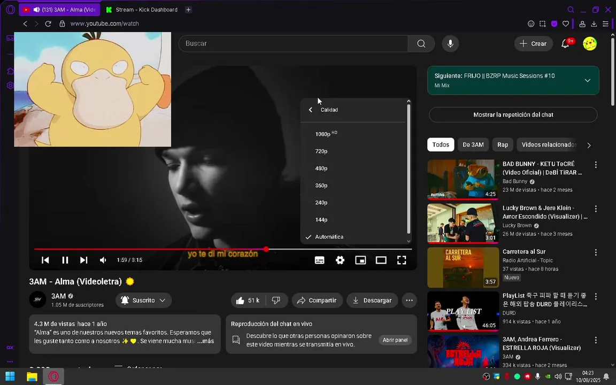The image size is (616, 385).
Task: Go back in browser history
Action: (x=25, y=24)
